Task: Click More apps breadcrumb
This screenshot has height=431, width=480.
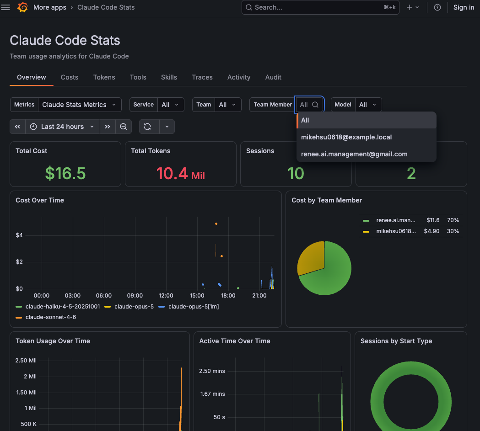Action: click(x=49, y=7)
